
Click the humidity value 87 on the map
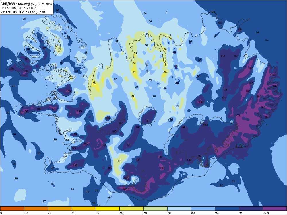pyautogui.click(x=44, y=201)
